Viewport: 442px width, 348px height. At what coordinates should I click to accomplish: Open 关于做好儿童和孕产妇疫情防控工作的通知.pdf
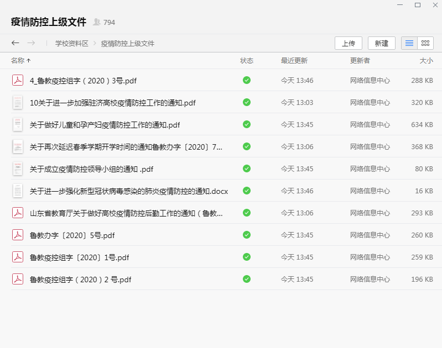click(x=105, y=124)
